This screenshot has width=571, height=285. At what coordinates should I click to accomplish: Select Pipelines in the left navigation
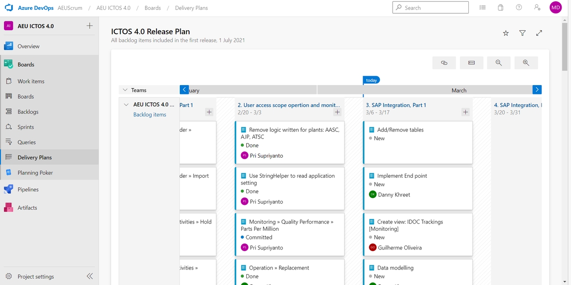28,189
